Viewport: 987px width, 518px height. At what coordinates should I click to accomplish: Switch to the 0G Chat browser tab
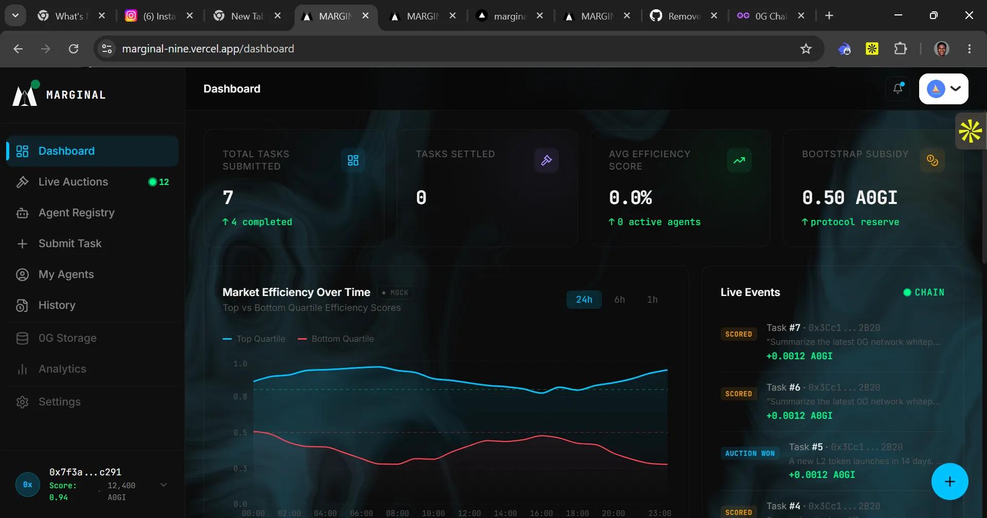[x=771, y=16]
